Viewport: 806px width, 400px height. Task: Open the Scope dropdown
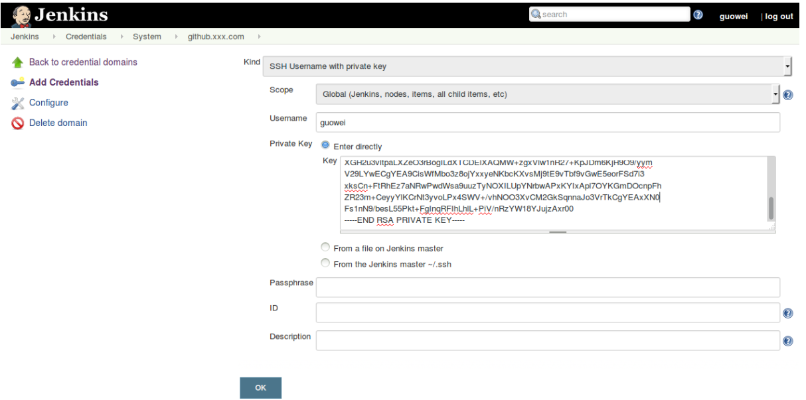coord(548,94)
